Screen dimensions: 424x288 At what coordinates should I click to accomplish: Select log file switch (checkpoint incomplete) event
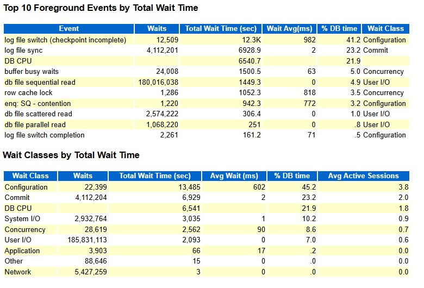pos(65,40)
